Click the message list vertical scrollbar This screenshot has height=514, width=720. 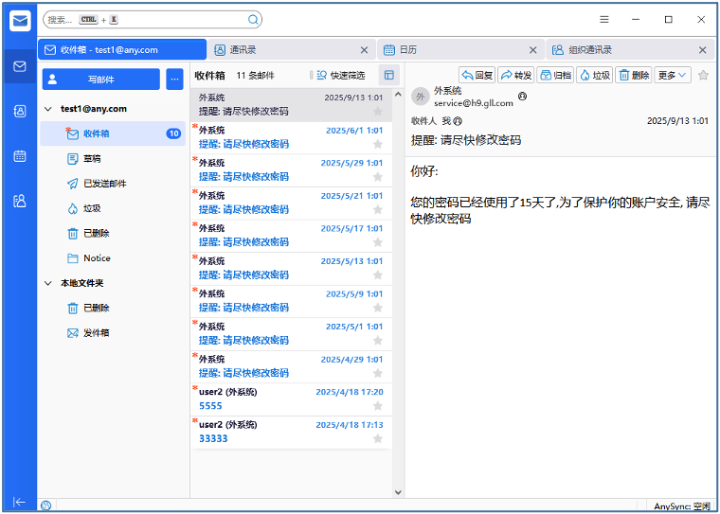coord(397,284)
